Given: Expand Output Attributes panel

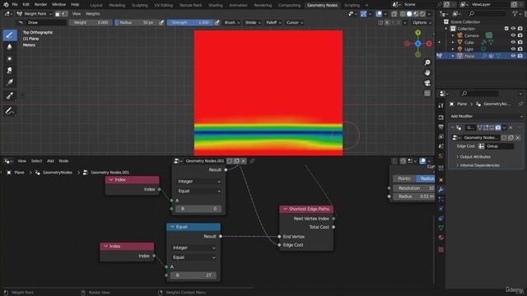Looking at the screenshot, I should click(x=475, y=157).
